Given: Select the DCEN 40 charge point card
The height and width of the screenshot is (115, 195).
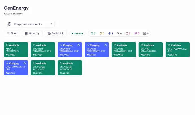Looking at the screenshot, I should [x=151, y=50].
